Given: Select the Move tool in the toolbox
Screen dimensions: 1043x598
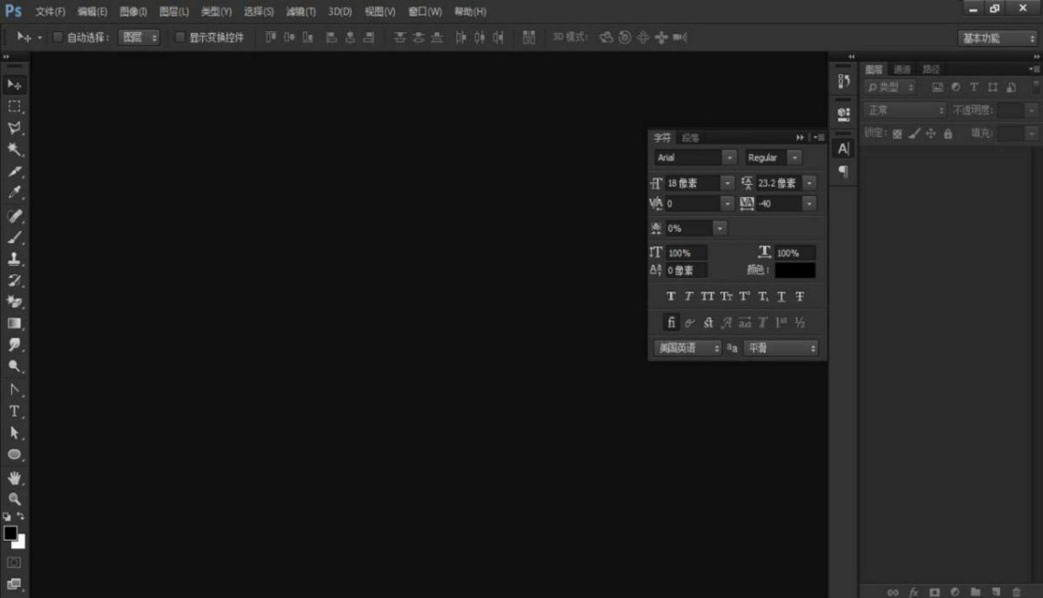Looking at the screenshot, I should click(14, 85).
